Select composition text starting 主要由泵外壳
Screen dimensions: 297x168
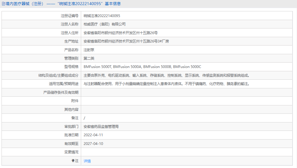click(167, 75)
